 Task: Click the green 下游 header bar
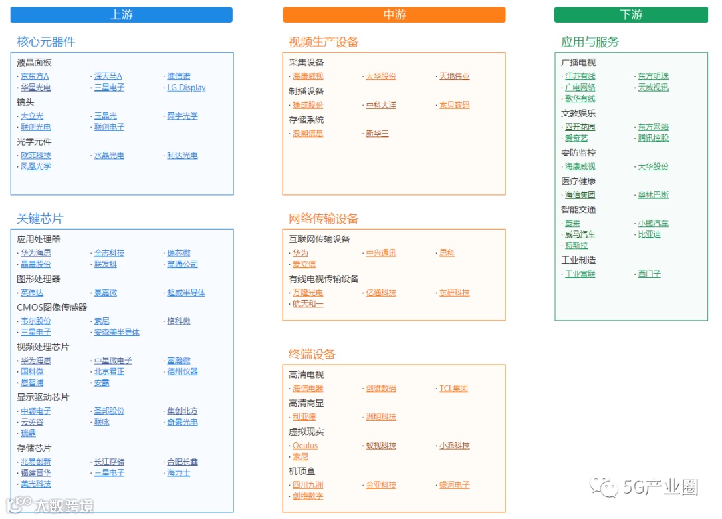pos(631,15)
